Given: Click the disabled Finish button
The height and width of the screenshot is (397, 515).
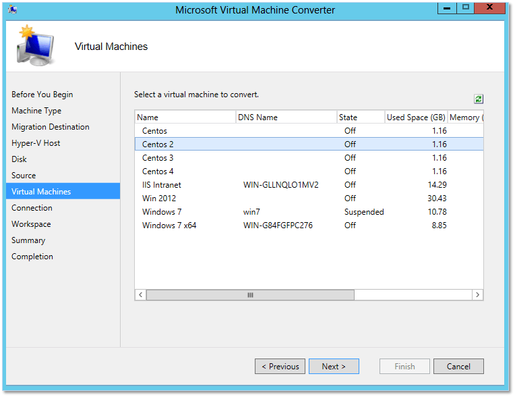Looking at the screenshot, I should [404, 367].
